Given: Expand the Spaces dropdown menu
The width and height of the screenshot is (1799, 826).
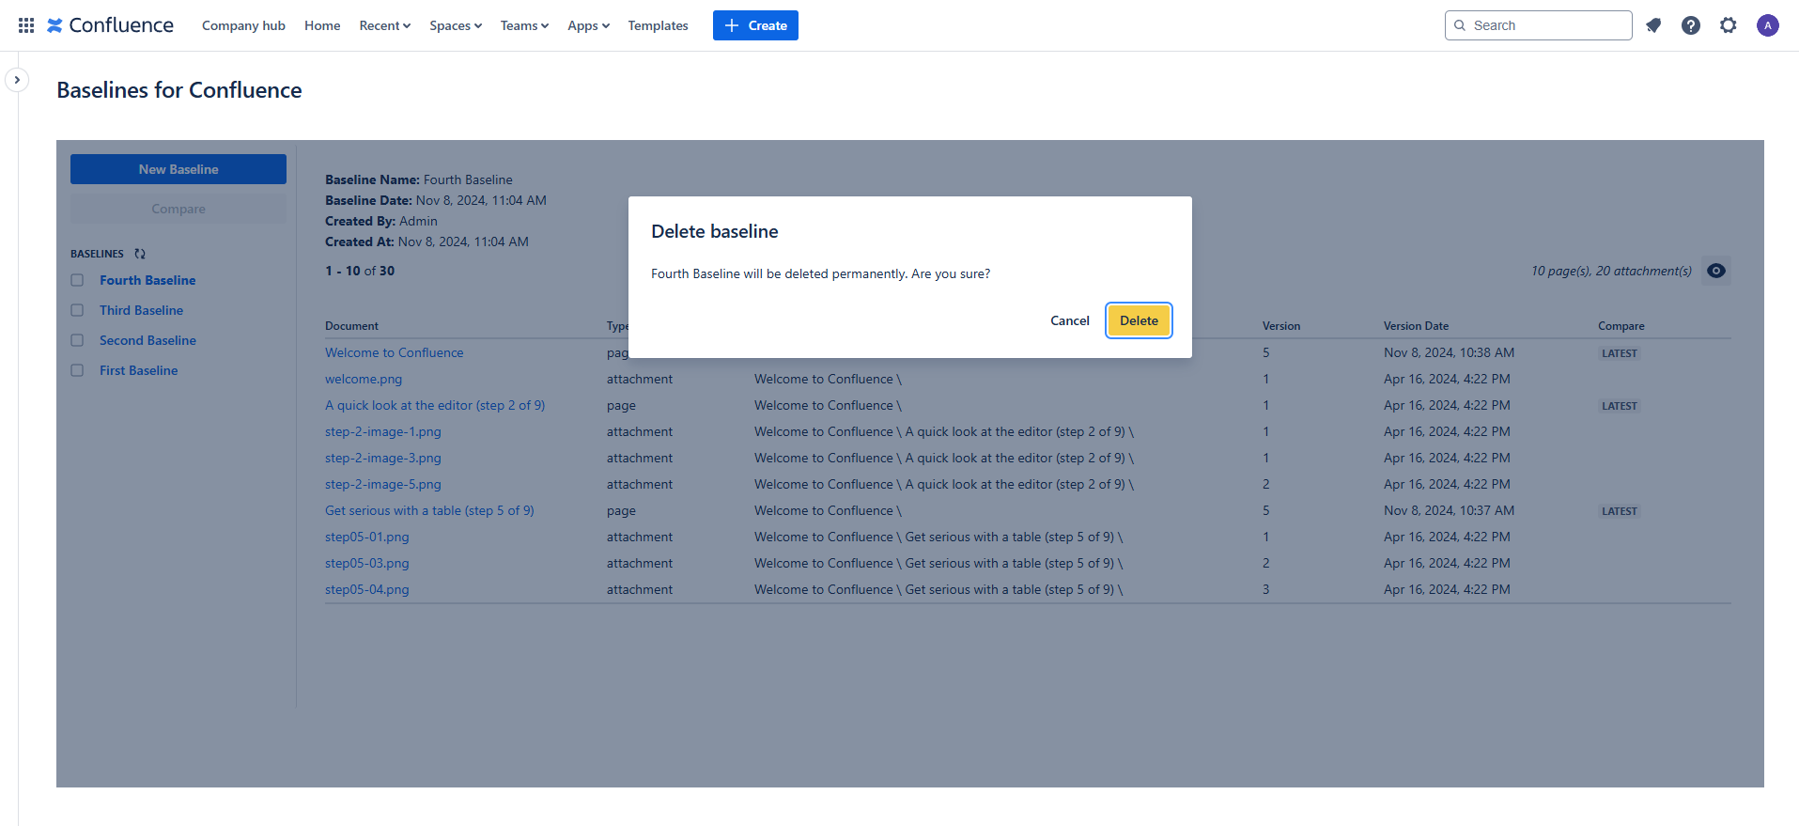Looking at the screenshot, I should tap(456, 25).
